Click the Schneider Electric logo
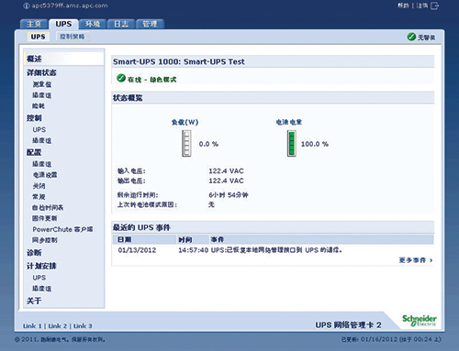This screenshot has height=351, width=459. [x=420, y=321]
